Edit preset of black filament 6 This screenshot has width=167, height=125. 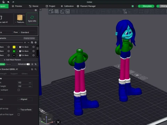tap(33, 55)
